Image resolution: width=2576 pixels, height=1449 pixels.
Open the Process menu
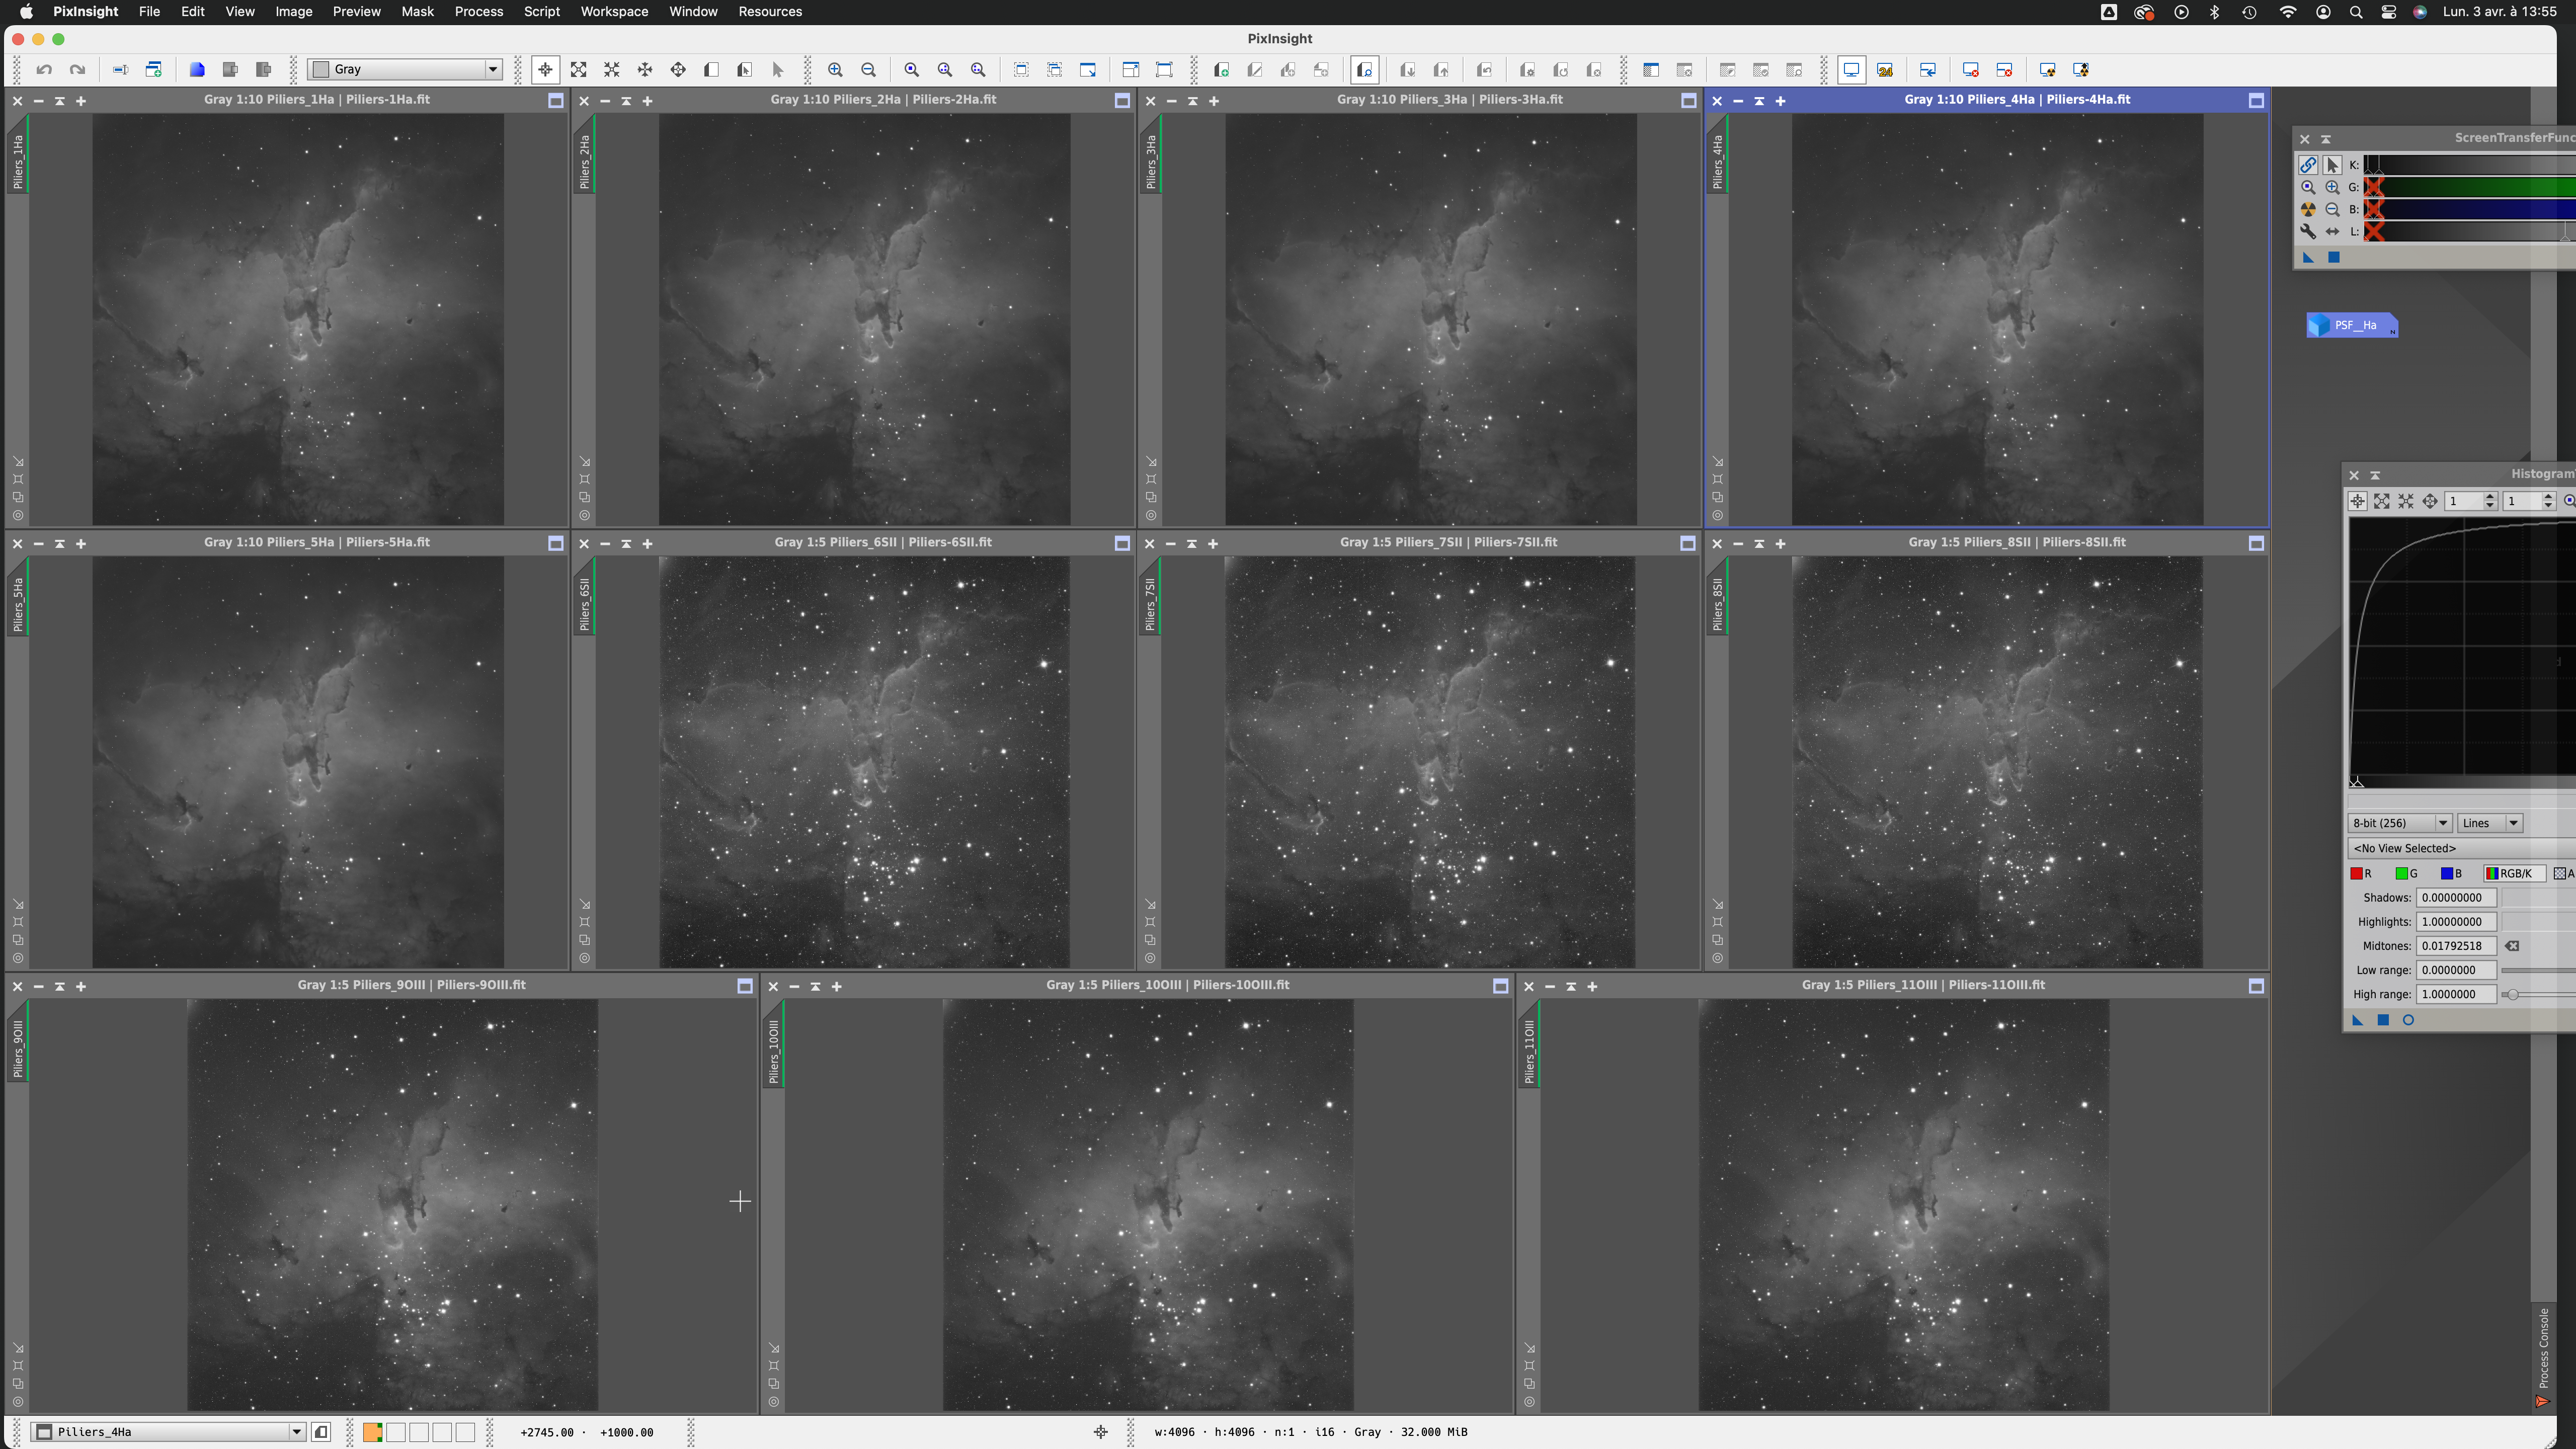pyautogui.click(x=478, y=12)
